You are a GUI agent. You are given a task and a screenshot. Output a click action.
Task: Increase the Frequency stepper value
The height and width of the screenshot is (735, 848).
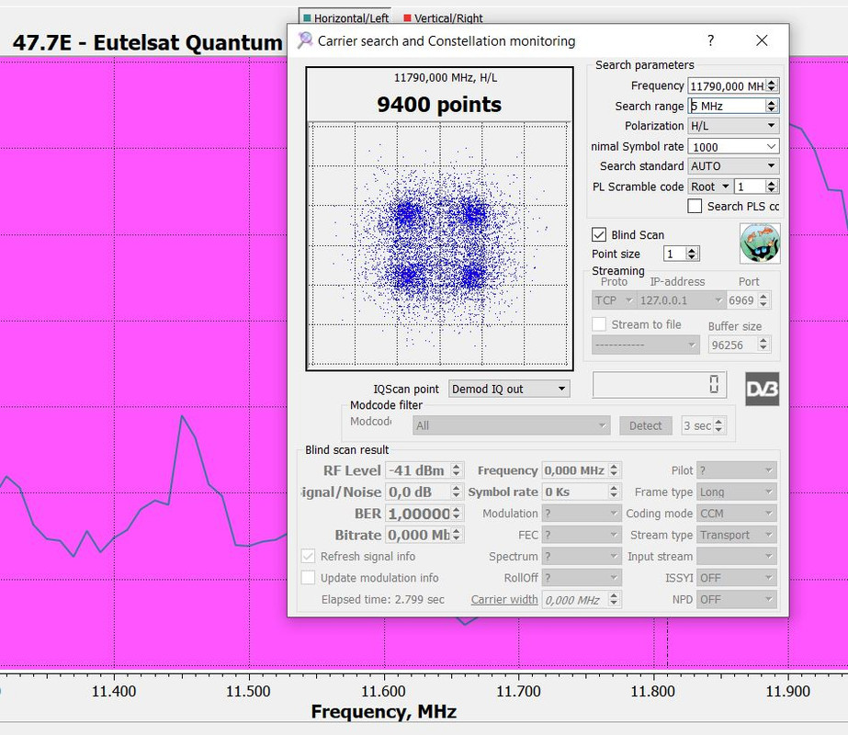coord(772,82)
